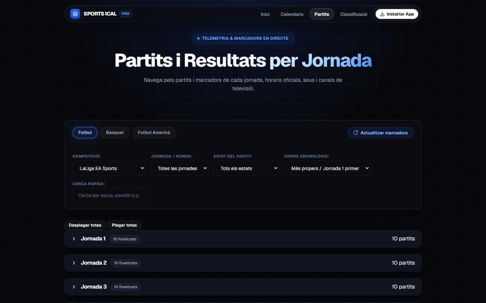This screenshot has width=486, height=303.
Task: Expand Jornada 2 with its chevron
Action: 74,263
